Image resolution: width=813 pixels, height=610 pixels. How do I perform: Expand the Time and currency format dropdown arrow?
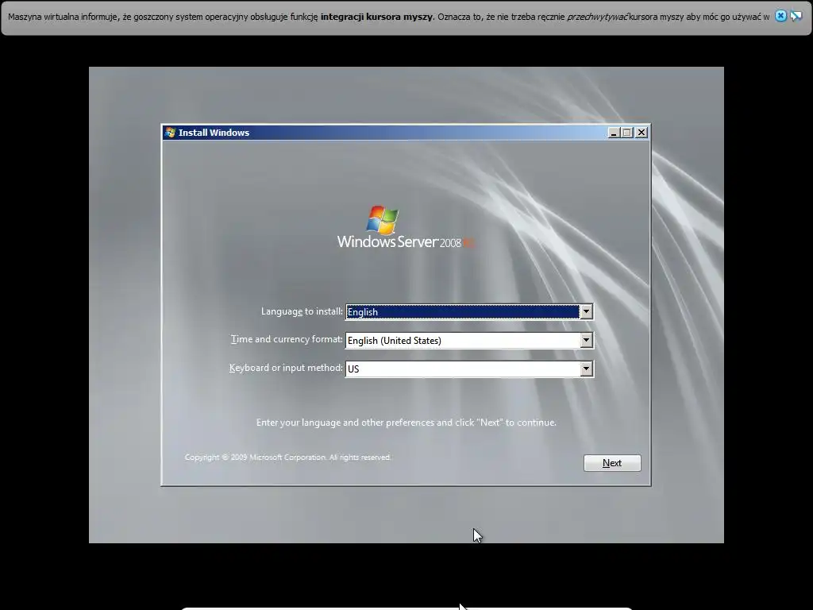coord(586,340)
